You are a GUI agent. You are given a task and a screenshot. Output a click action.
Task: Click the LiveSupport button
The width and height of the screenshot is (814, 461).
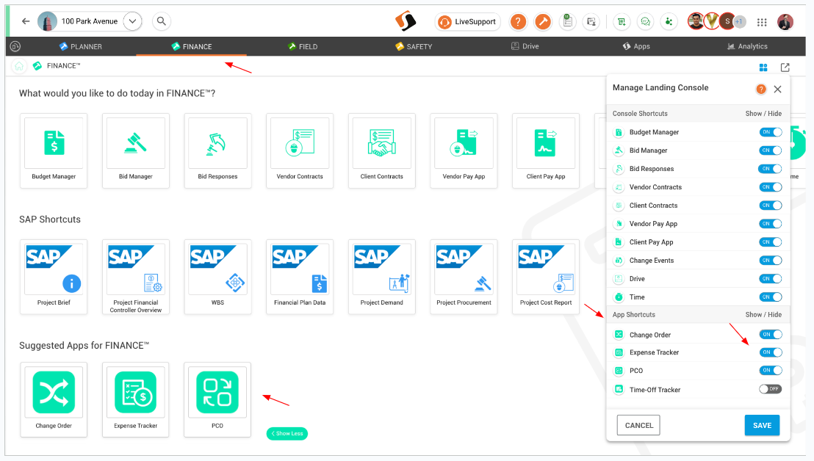468,22
